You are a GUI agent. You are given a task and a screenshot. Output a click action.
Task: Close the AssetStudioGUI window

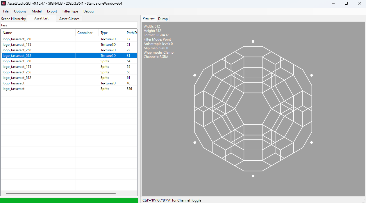(x=359, y=3)
